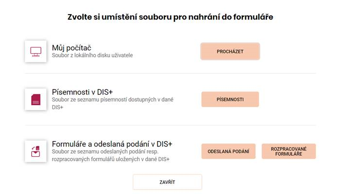
Task: Click the crimson document icon for Písemnosti
Action: [36, 99]
